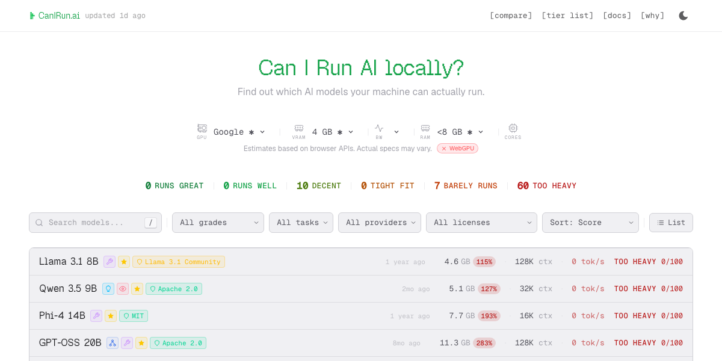Click the 115% VRAM usage badge on Llama 3.1 8B

(x=485, y=261)
